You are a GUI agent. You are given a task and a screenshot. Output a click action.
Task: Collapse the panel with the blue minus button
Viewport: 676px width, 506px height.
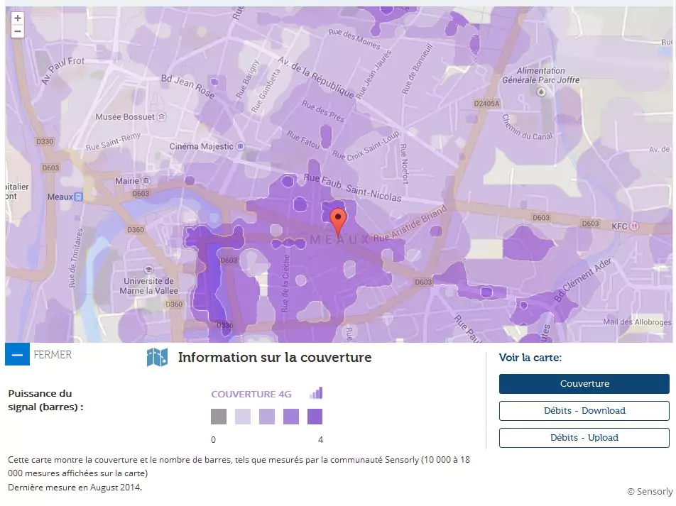tap(17, 354)
